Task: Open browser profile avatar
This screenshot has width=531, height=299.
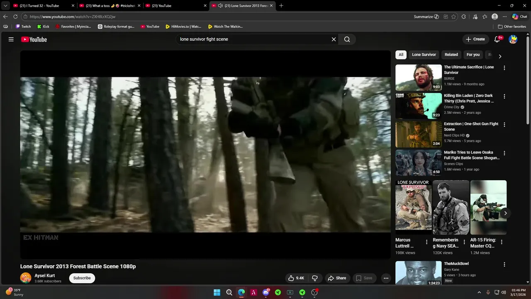Action: click(494, 17)
